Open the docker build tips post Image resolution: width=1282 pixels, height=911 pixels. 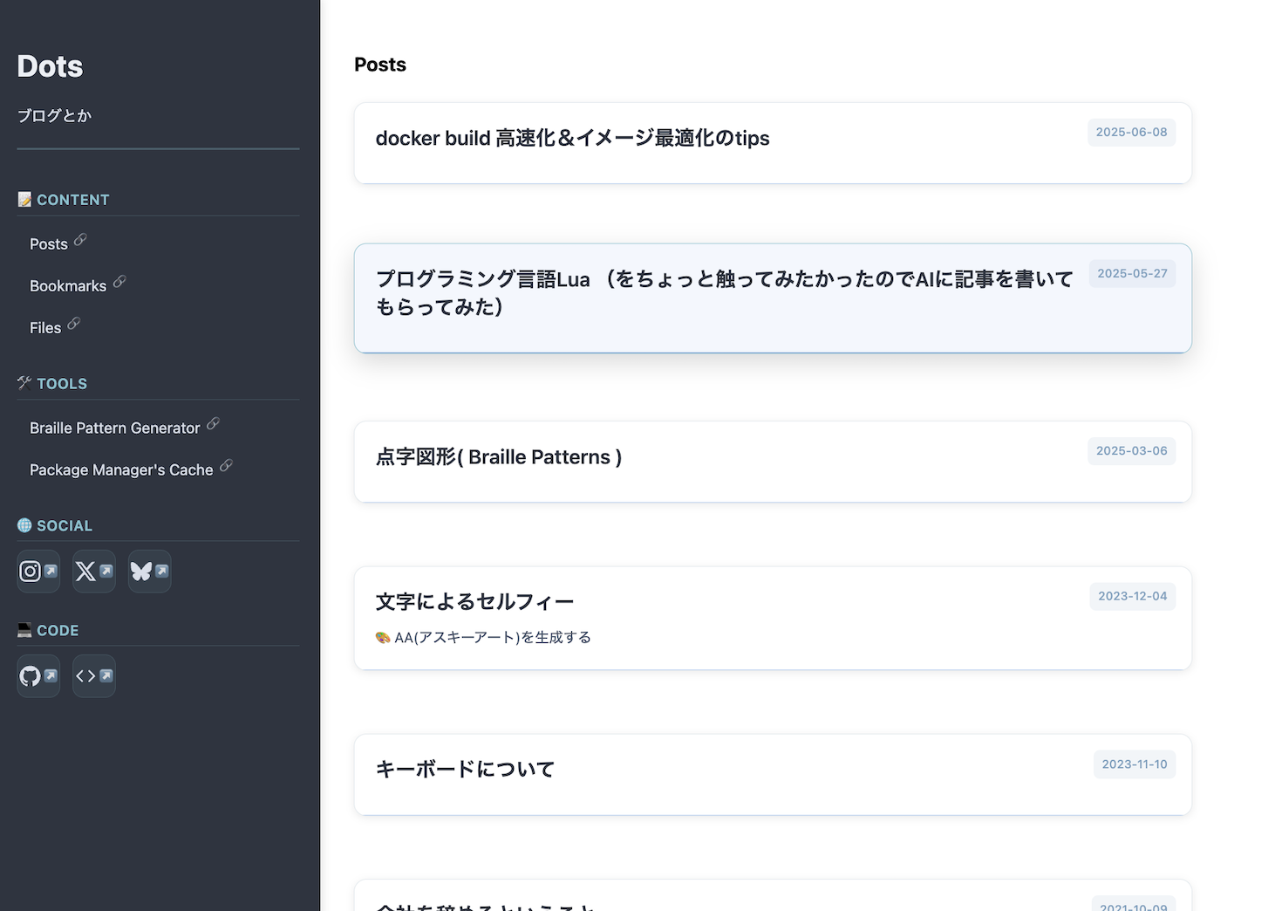(x=773, y=143)
